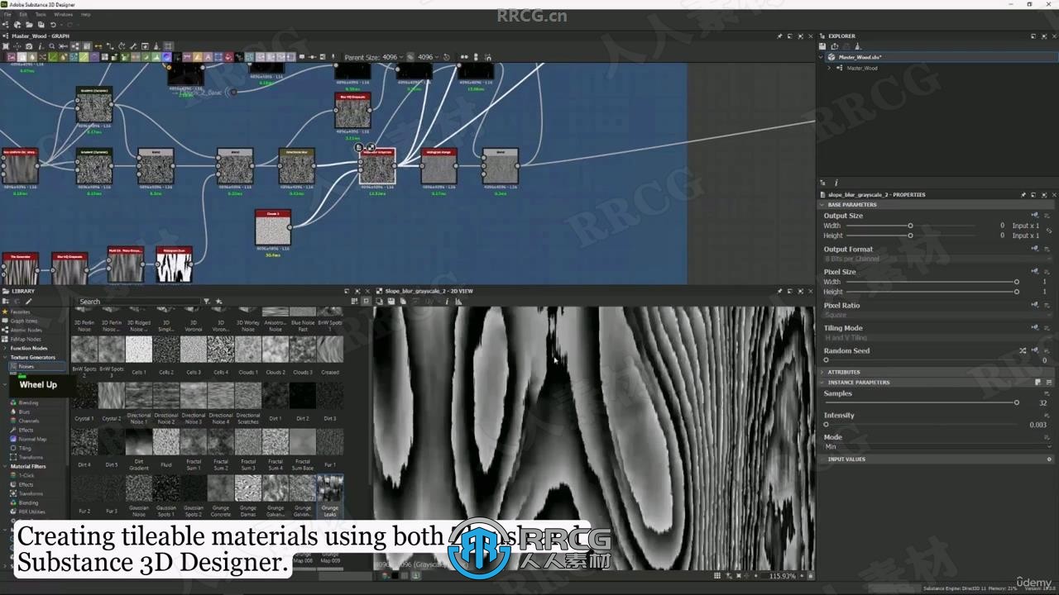Screen dimensions: 1059x595
Task: Click the randomize icon next to Random Seed
Action: point(1023,350)
